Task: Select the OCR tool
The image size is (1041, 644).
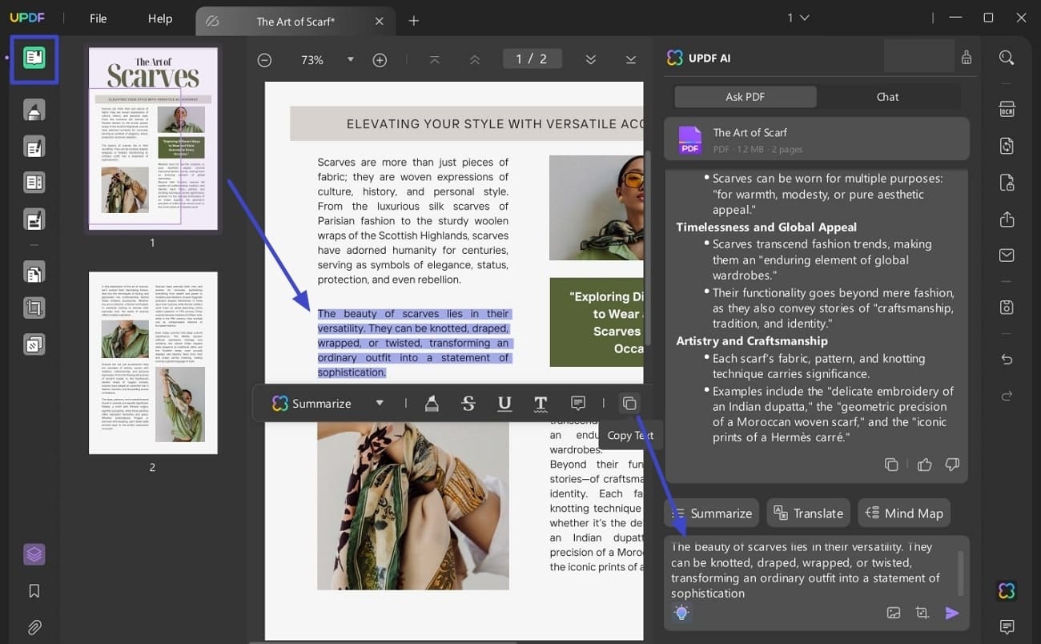Action: (x=1007, y=108)
